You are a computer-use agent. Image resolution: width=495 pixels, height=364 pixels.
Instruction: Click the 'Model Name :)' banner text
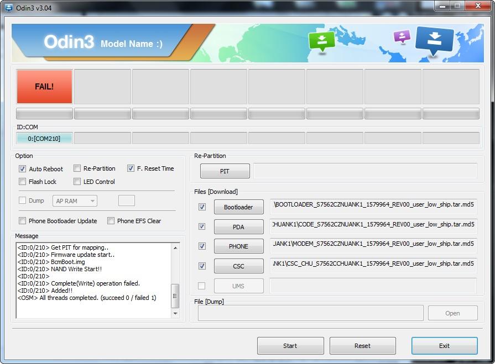tap(132, 44)
